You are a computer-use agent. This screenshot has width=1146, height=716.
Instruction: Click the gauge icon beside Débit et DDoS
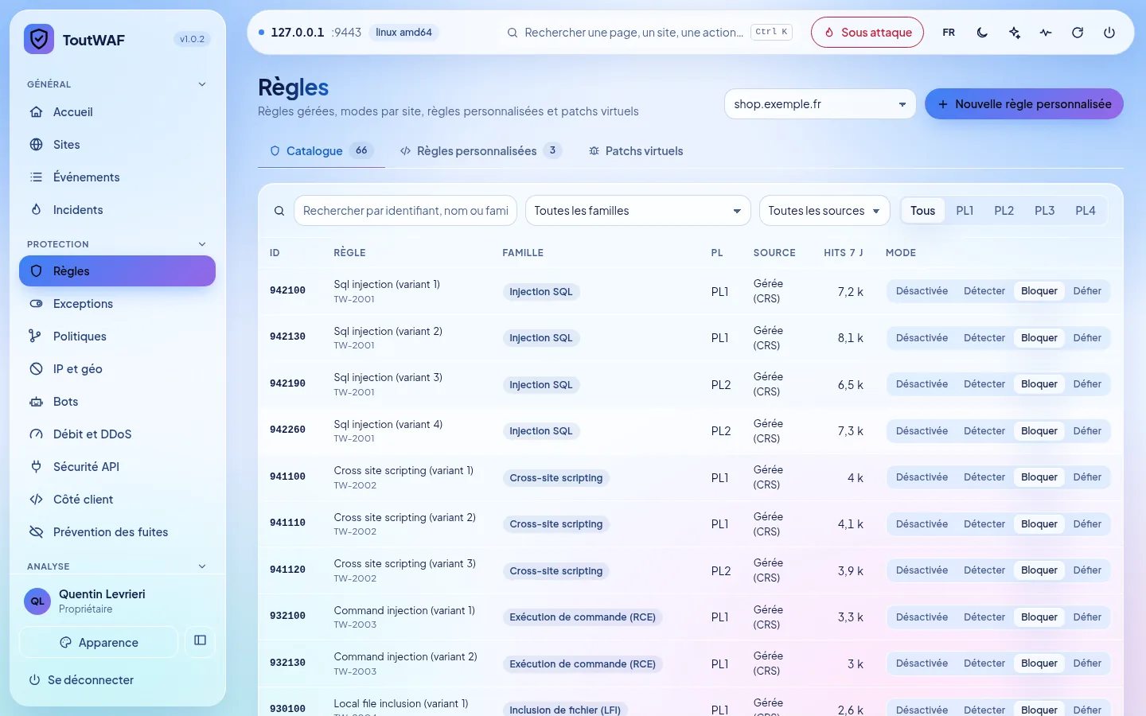pos(36,434)
